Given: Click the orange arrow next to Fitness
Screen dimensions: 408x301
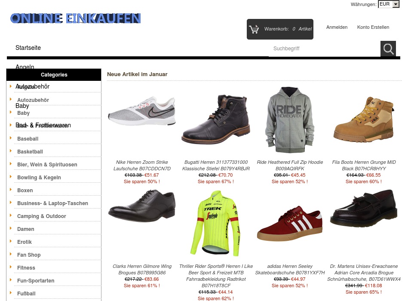Looking at the screenshot, I should (11, 267).
